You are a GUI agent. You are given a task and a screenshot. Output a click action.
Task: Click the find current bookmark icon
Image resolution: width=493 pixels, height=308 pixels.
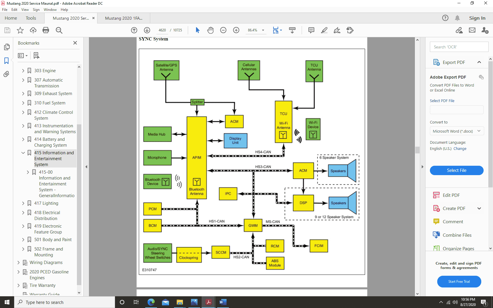[36, 55]
